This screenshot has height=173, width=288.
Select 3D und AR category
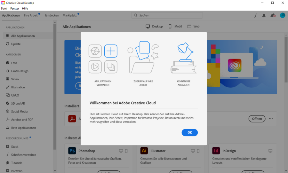[18, 104]
